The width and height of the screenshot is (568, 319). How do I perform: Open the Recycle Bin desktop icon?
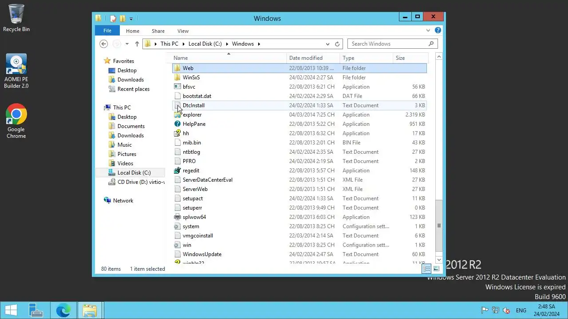[16, 18]
